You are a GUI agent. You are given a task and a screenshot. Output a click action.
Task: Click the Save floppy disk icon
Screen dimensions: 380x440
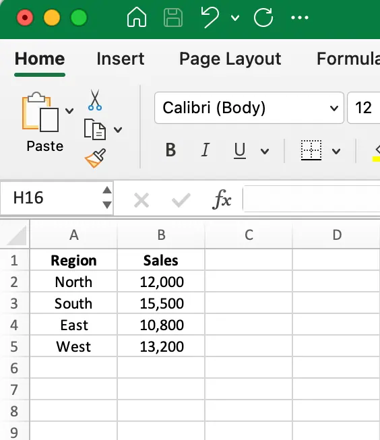click(173, 18)
